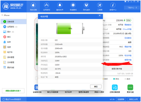Viewport: 141px width, 102px height.
Task: Open the 高清壁纸 wallpaper flower icon
Action: coord(73,5)
